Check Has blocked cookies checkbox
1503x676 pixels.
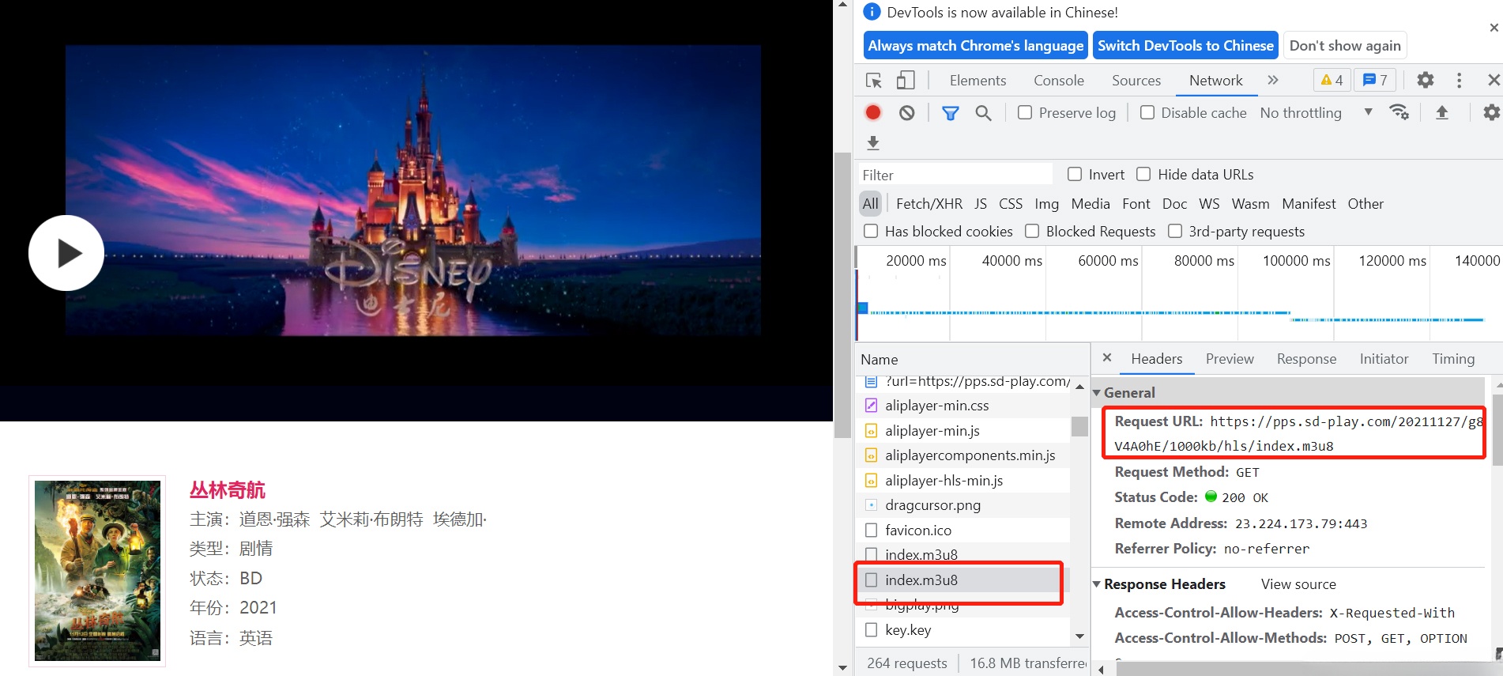point(871,232)
